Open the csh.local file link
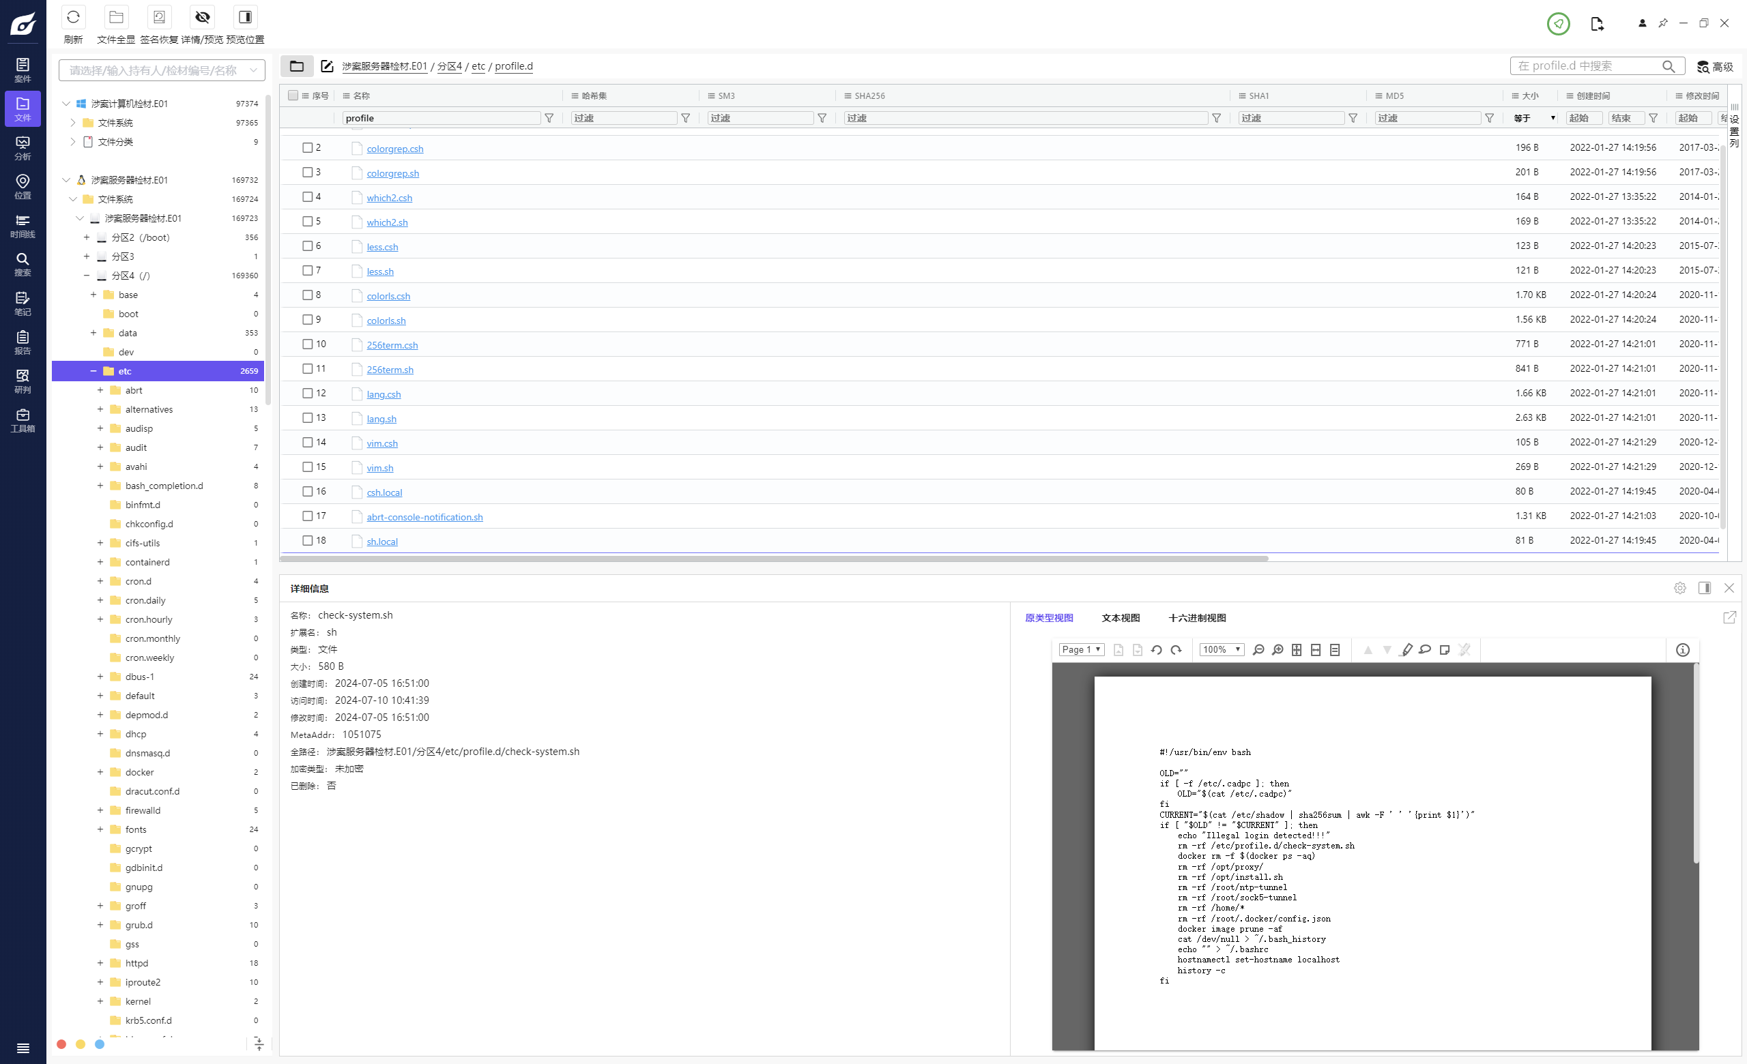Viewport: 1747px width, 1064px height. pos(384,492)
